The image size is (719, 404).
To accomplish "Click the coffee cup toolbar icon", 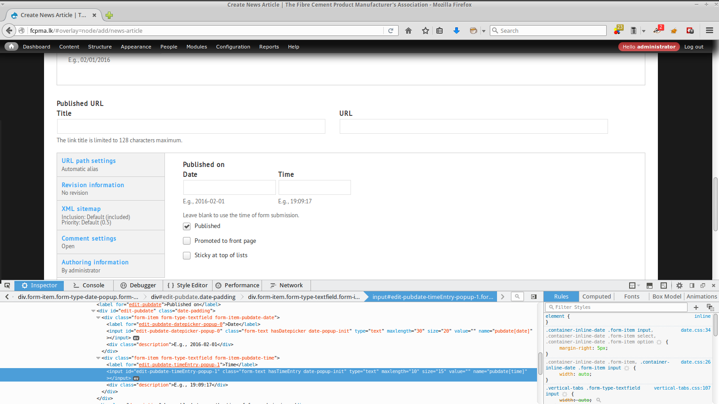I will [473, 31].
